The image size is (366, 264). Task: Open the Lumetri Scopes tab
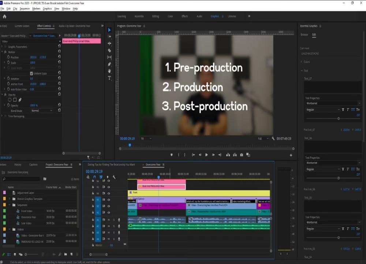(22, 26)
